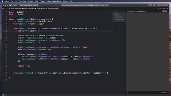Choose the iPhone device destination
The image size is (171, 96).
point(35,5)
